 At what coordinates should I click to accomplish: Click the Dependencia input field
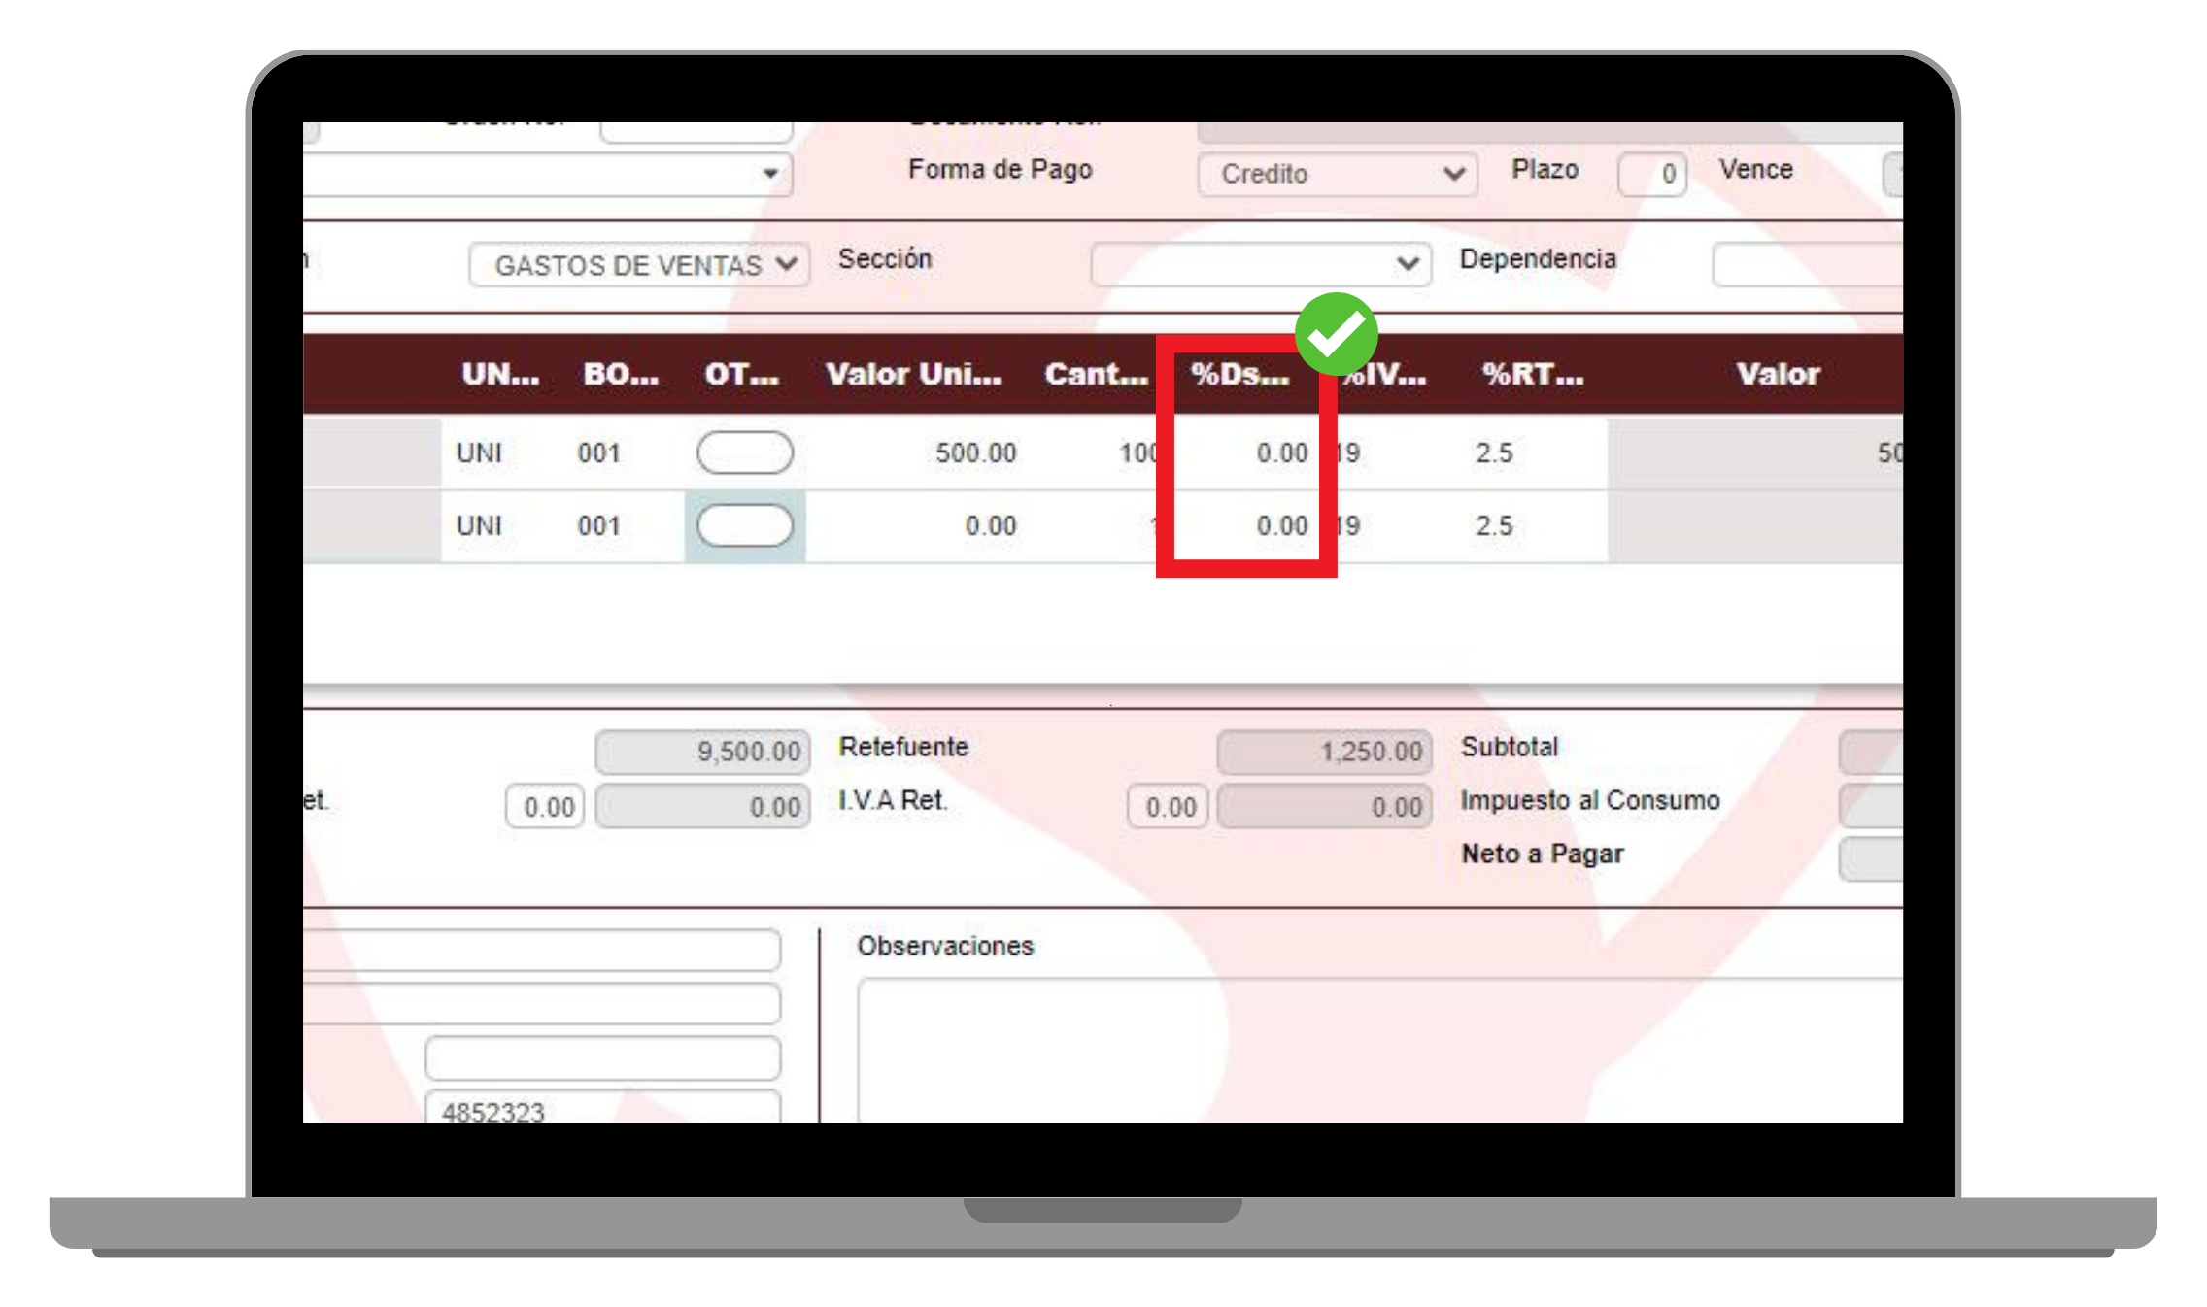click(1807, 265)
